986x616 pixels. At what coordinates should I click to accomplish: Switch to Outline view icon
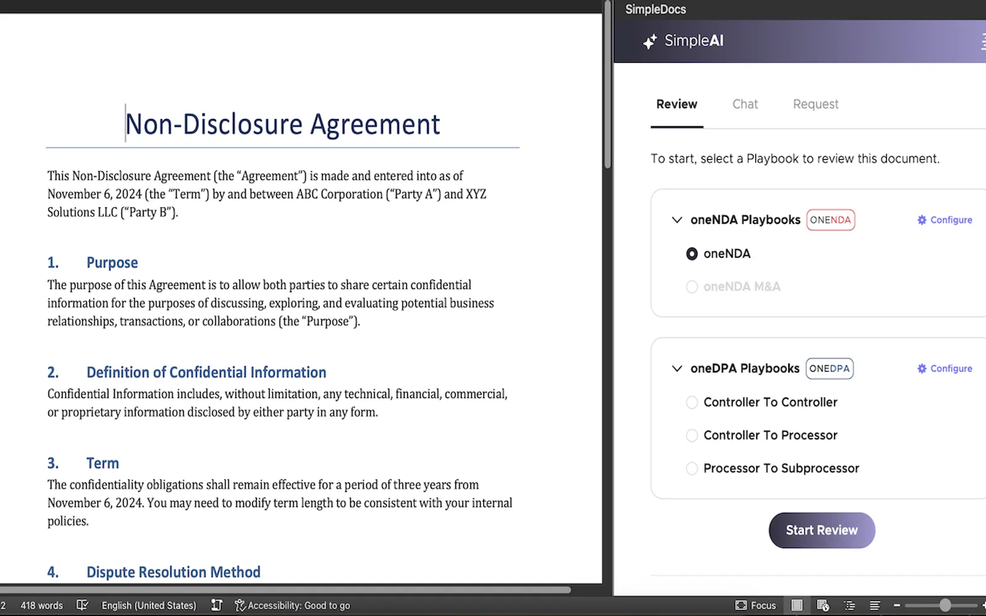pyautogui.click(x=849, y=606)
